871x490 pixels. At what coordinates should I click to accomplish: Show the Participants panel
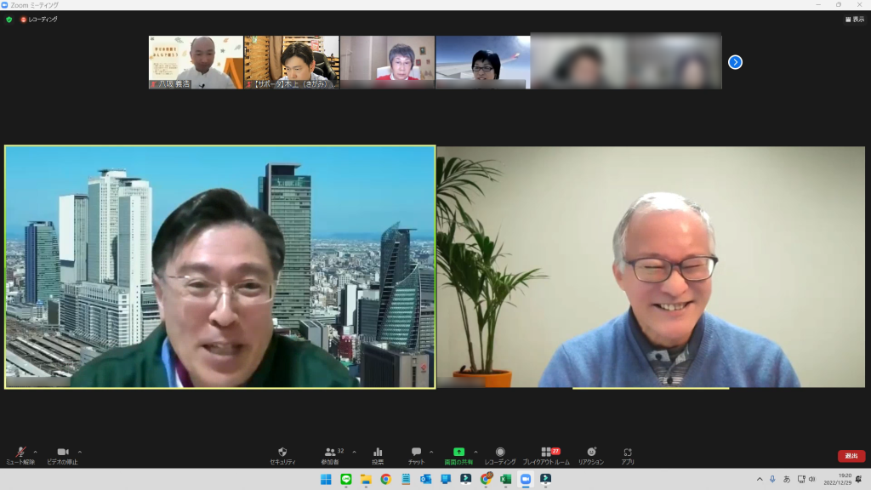pyautogui.click(x=331, y=455)
